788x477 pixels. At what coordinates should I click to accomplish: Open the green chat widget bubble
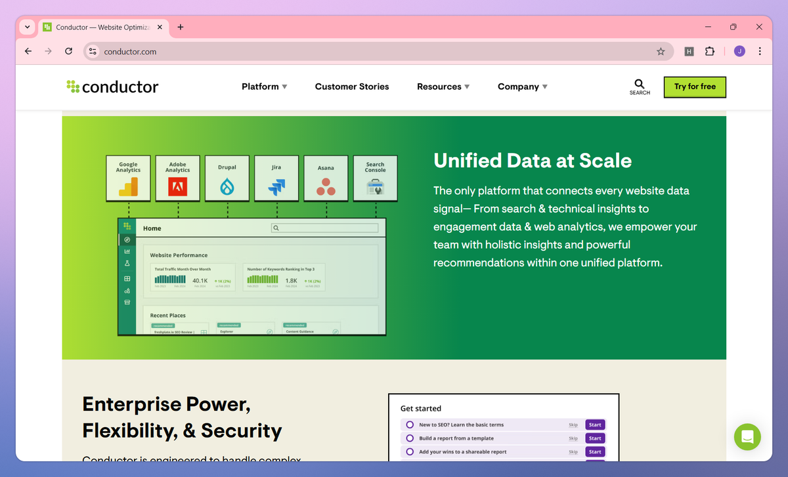pos(747,436)
